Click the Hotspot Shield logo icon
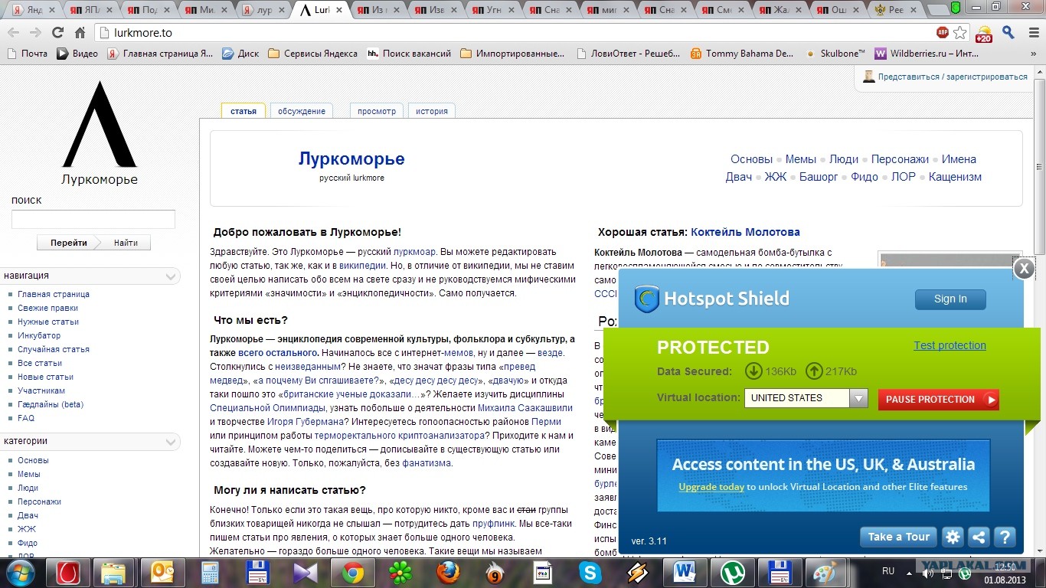Screen dimensions: 1046x588 tap(647, 299)
